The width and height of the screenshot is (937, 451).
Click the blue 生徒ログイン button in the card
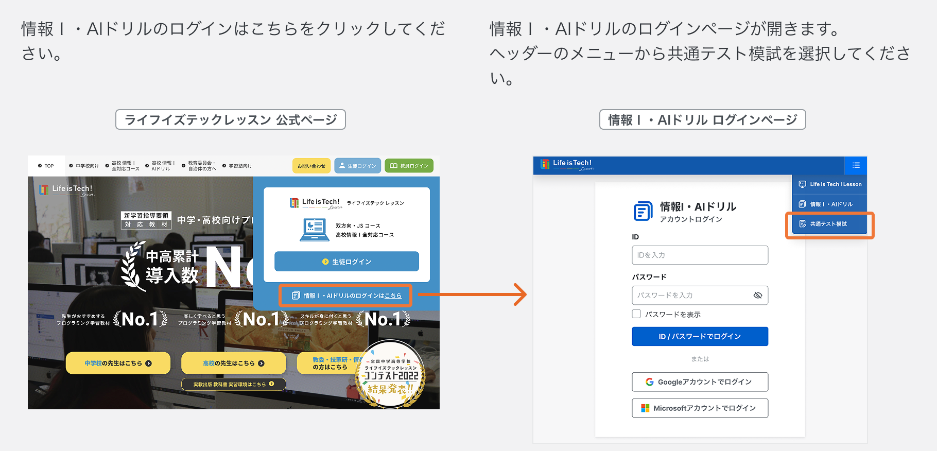346,262
